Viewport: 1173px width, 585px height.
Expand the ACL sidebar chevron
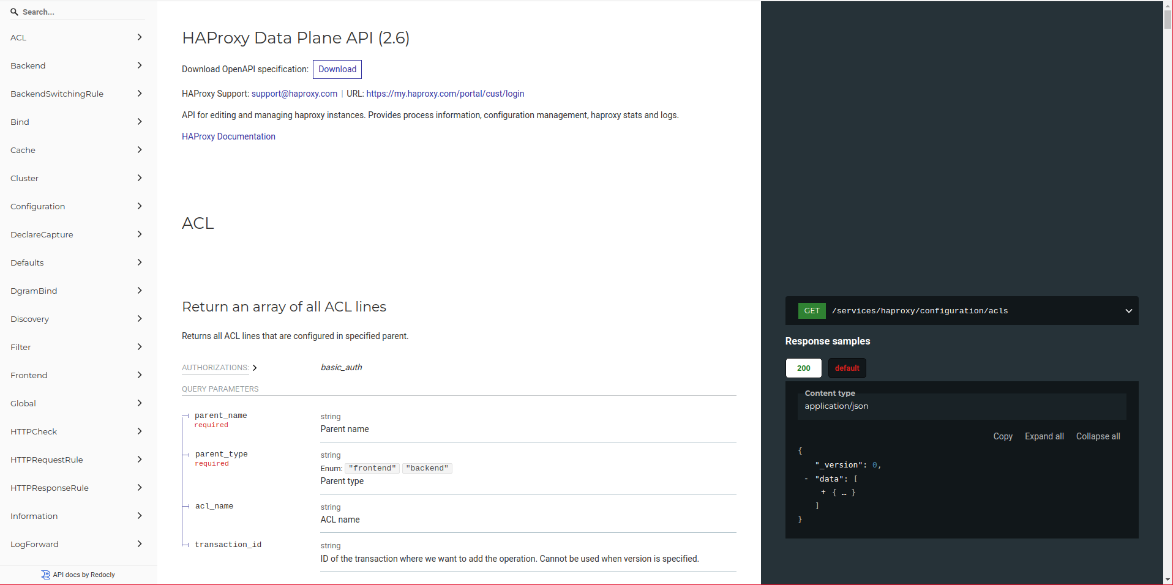140,37
